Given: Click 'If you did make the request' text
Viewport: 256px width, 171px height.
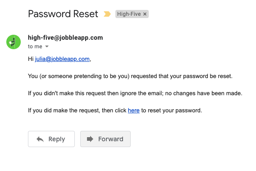Looking at the screenshot, I should 64,111.
